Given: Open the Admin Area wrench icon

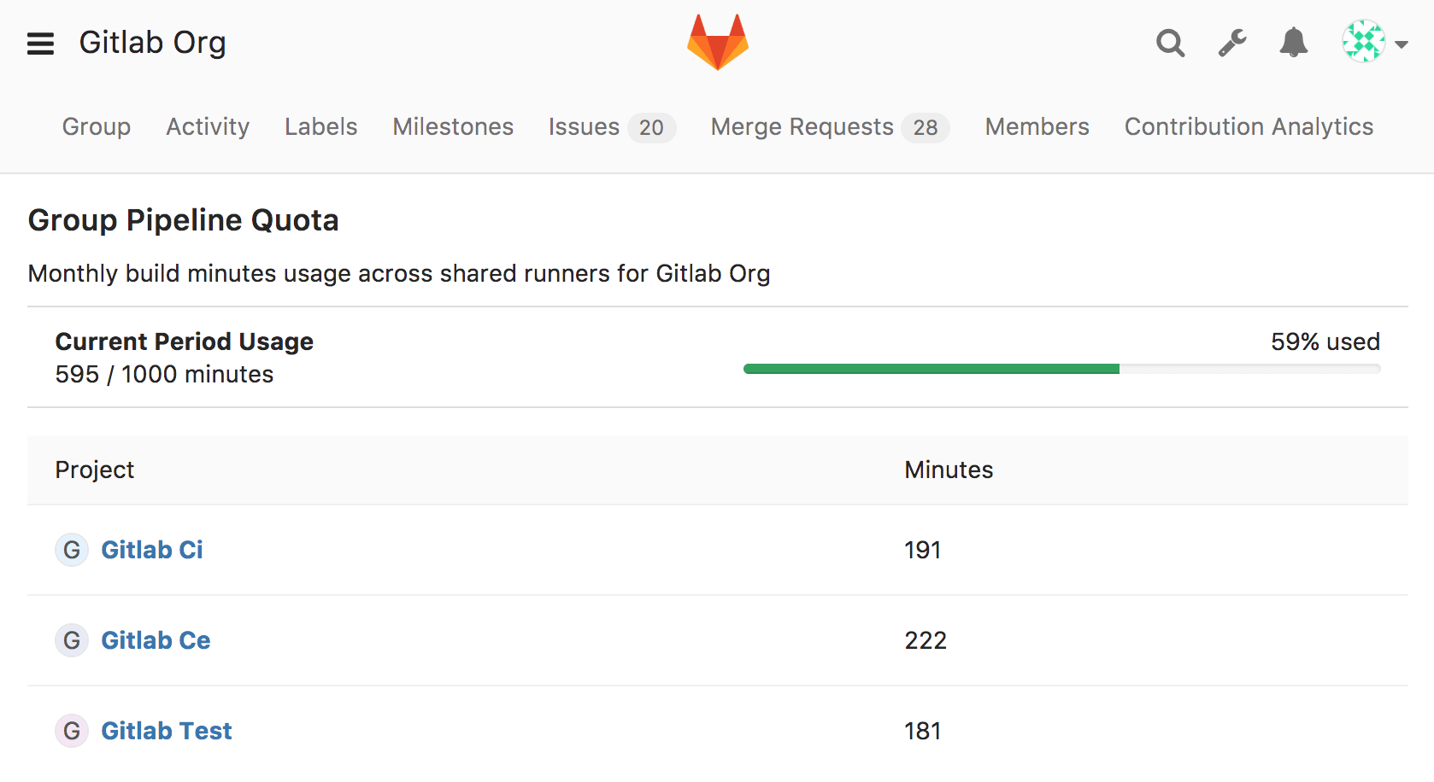Looking at the screenshot, I should point(1231,43).
